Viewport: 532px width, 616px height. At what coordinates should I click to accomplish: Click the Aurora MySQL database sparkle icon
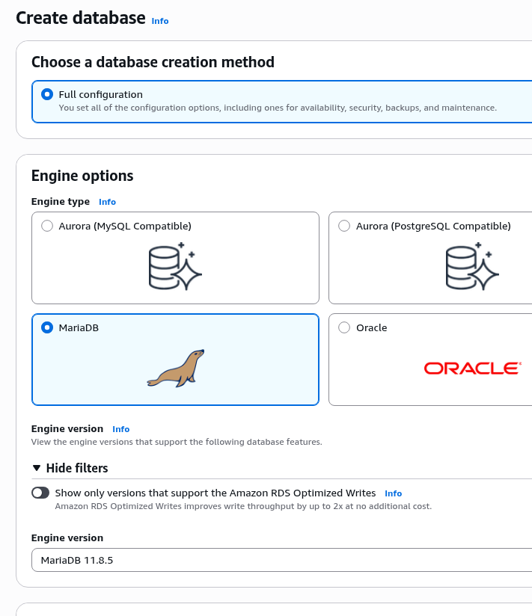pos(176,266)
